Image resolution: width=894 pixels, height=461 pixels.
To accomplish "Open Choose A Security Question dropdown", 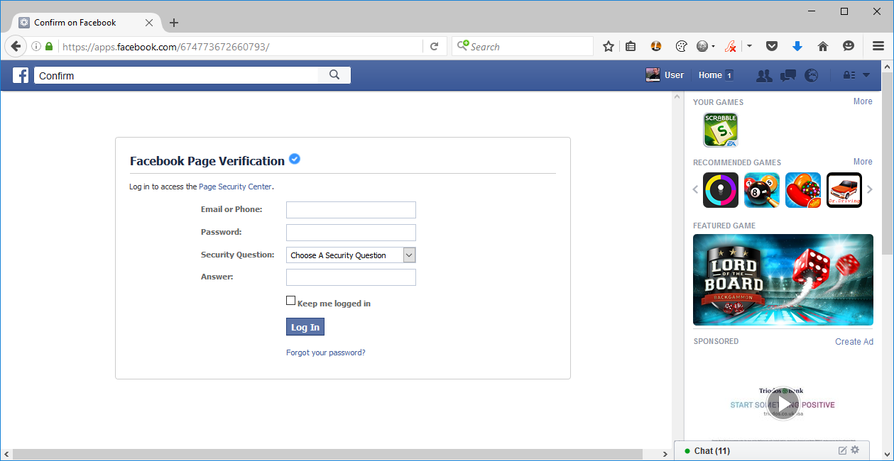I will click(x=351, y=255).
